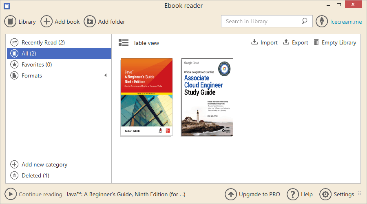
Task: Click the Icecream logo icon
Action: coord(322,22)
